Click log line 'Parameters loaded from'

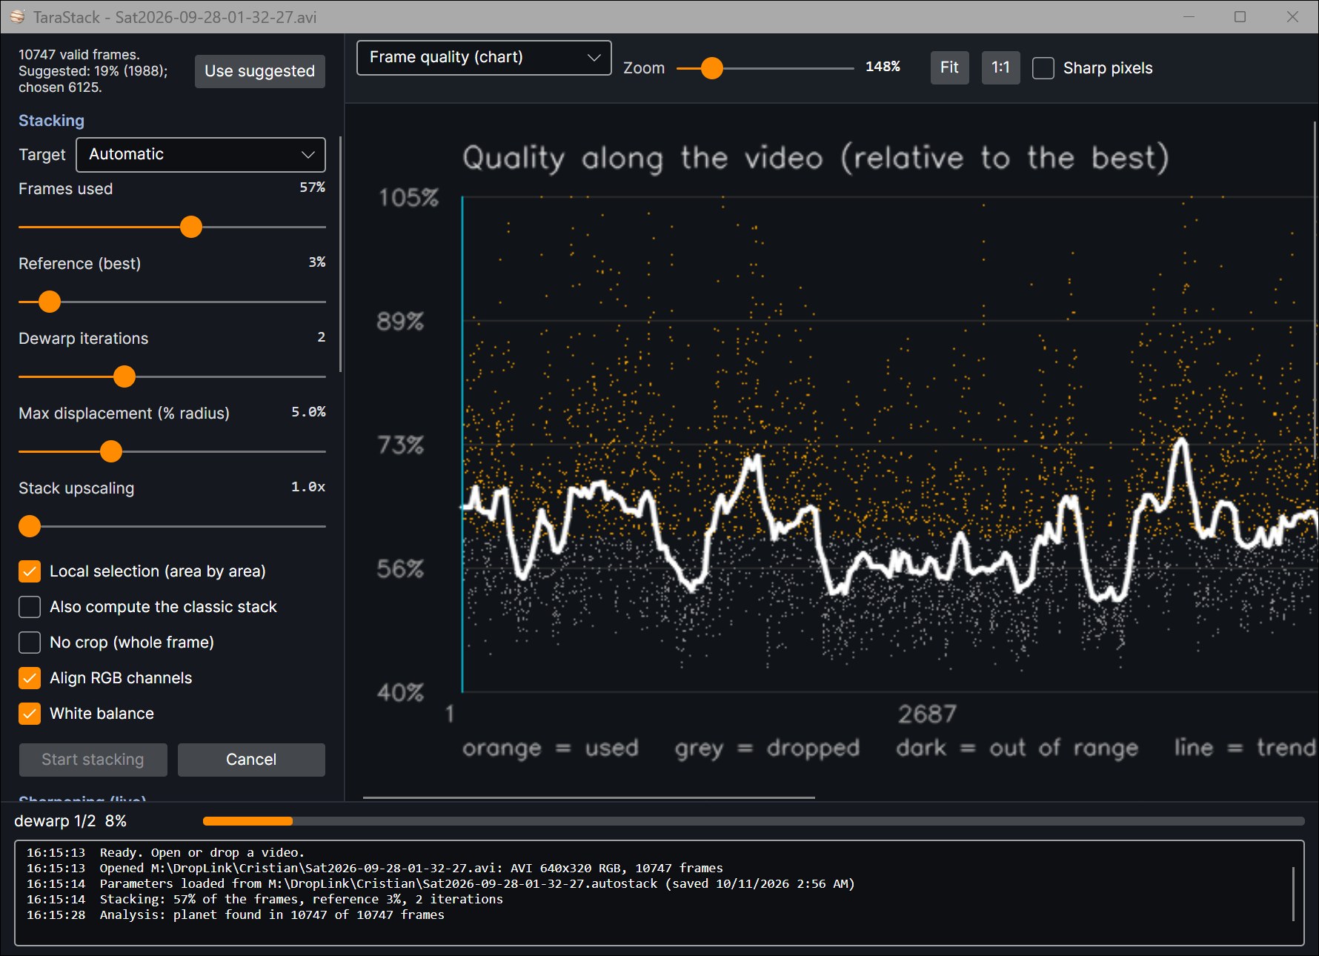(x=477, y=884)
